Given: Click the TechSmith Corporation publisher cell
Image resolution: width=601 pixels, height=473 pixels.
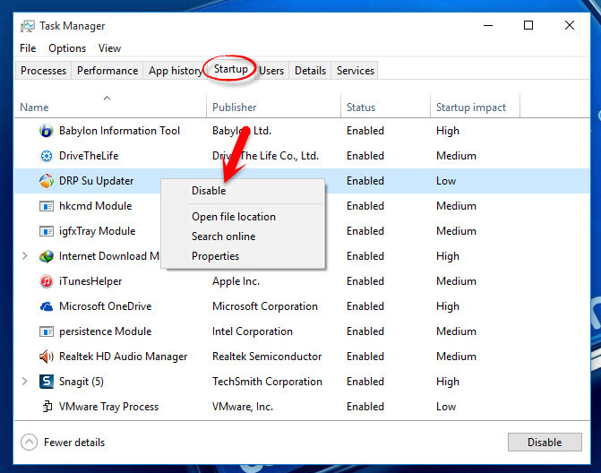Looking at the screenshot, I should click(x=267, y=382).
